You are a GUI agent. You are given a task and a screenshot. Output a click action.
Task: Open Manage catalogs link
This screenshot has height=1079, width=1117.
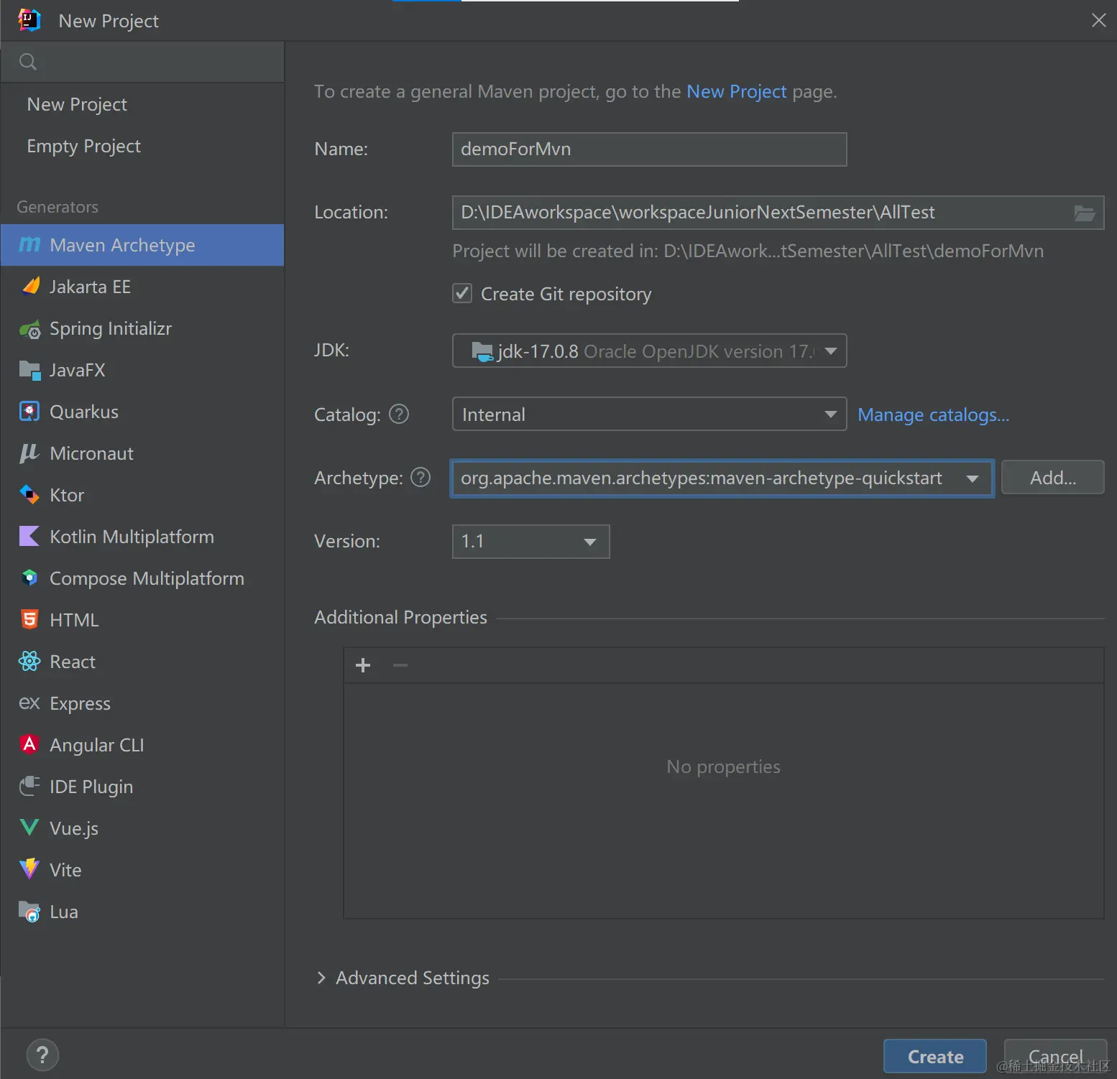(934, 415)
